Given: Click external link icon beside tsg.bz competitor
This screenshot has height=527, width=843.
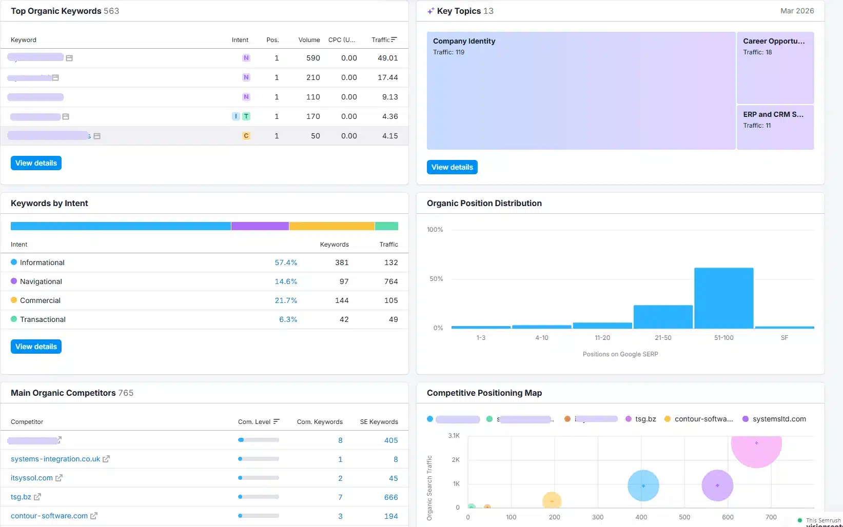Looking at the screenshot, I should click(x=37, y=497).
